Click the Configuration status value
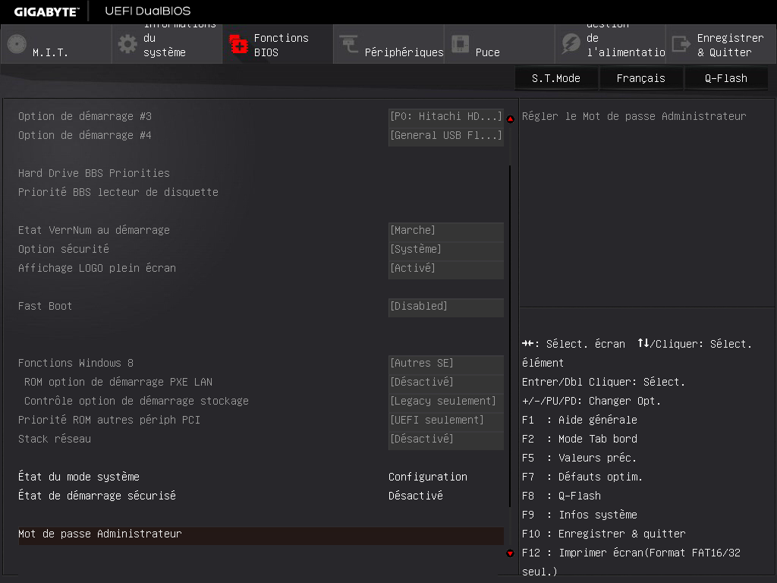Viewport: 777px width, 583px height. 428,477
